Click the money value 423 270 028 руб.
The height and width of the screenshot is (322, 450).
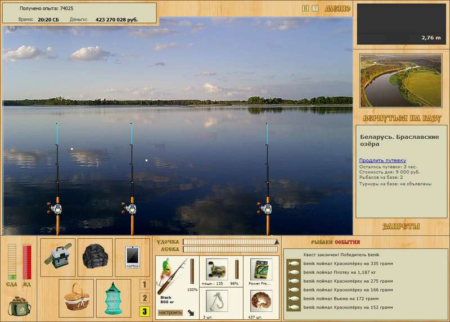click(x=116, y=20)
